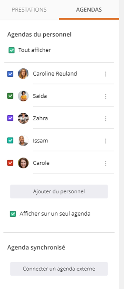Image resolution: width=124 pixels, height=289 pixels.
Task: Switch to the PRESTATIONS tab
Action: click(x=29, y=10)
